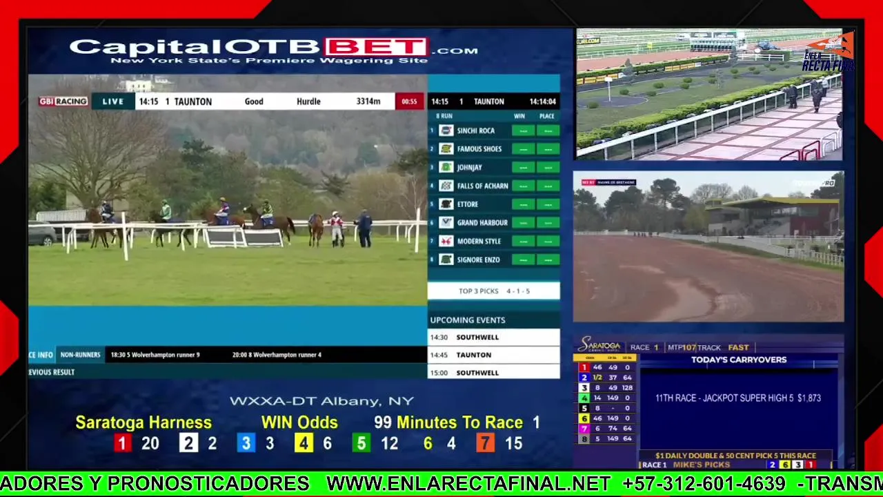883x497 pixels.
Task: Click Grand Harbour's jockey silks icon
Action: coord(446,222)
